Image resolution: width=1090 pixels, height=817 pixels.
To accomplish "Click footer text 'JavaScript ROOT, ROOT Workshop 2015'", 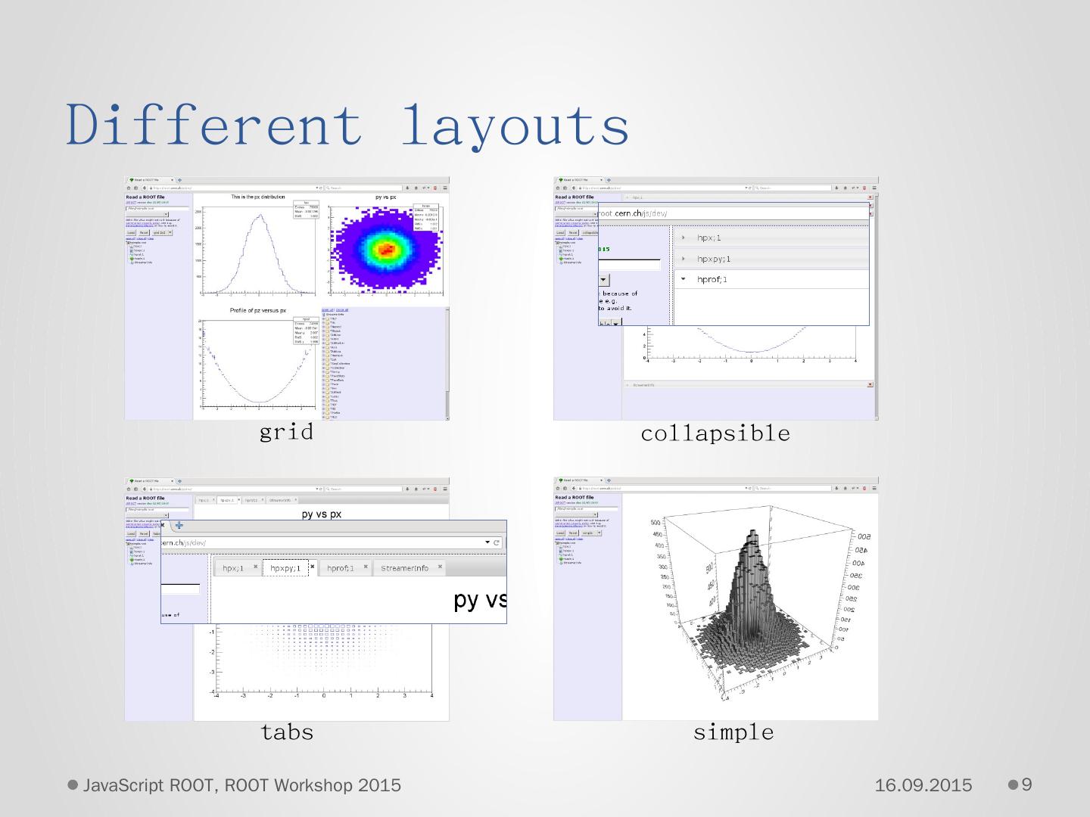I will point(242,785).
